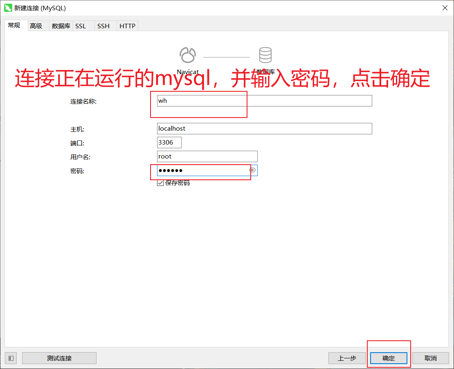Show the password with eye icon
The image size is (454, 369).
coord(252,170)
